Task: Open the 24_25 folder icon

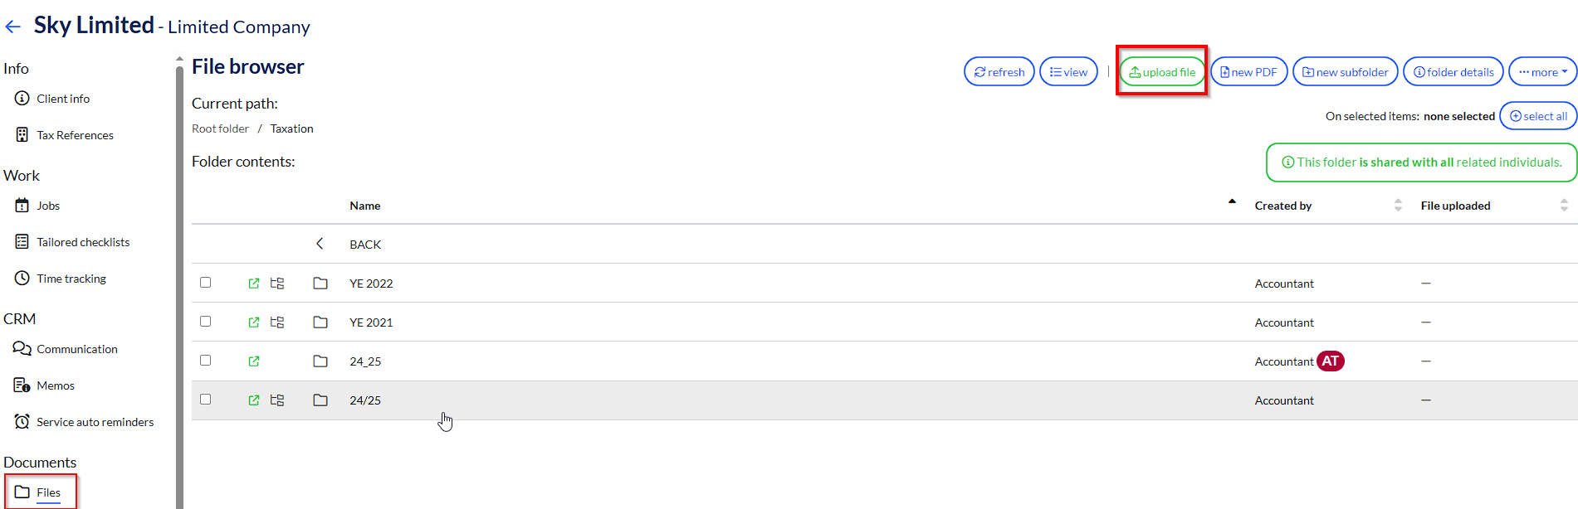Action: tap(320, 361)
